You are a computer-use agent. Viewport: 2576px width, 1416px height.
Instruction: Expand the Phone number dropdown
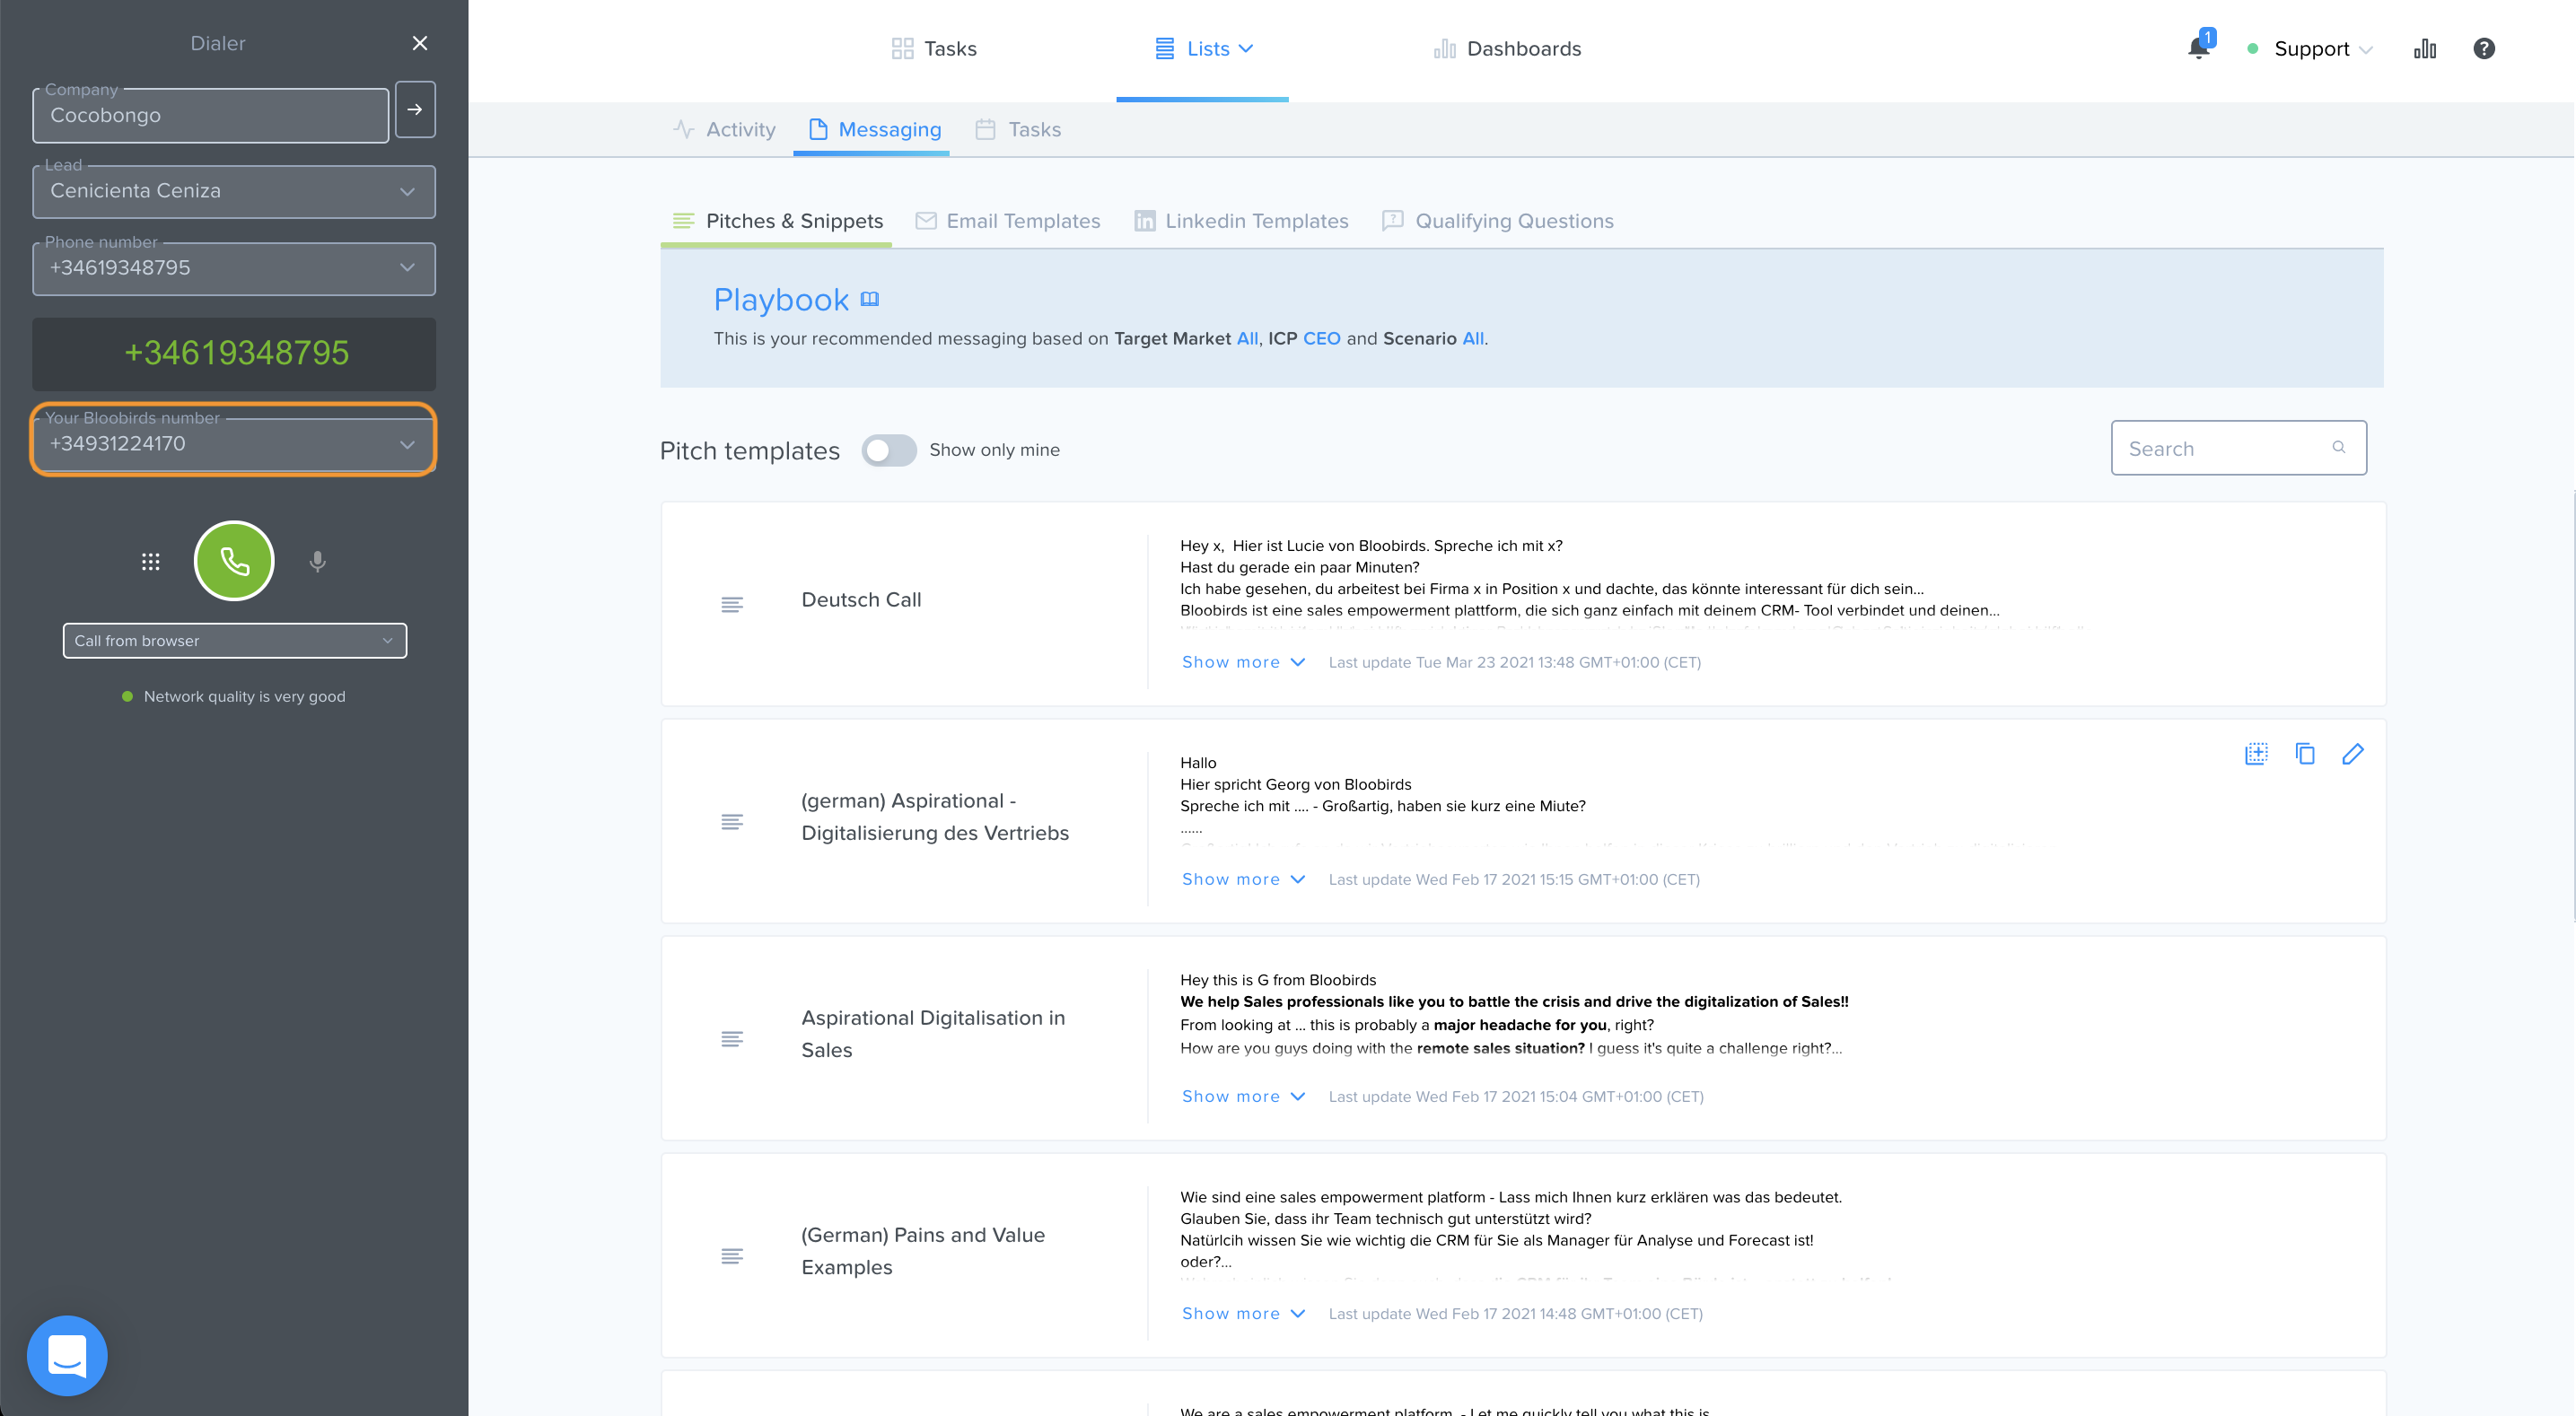pyautogui.click(x=234, y=268)
